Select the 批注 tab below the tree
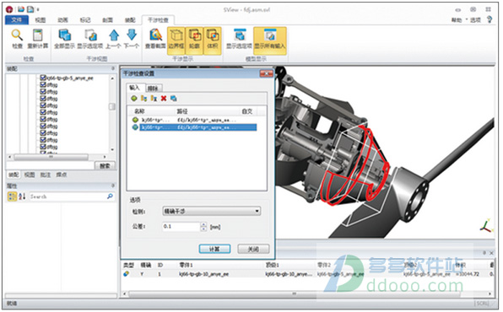The height and width of the screenshot is (312, 503). click(x=46, y=175)
